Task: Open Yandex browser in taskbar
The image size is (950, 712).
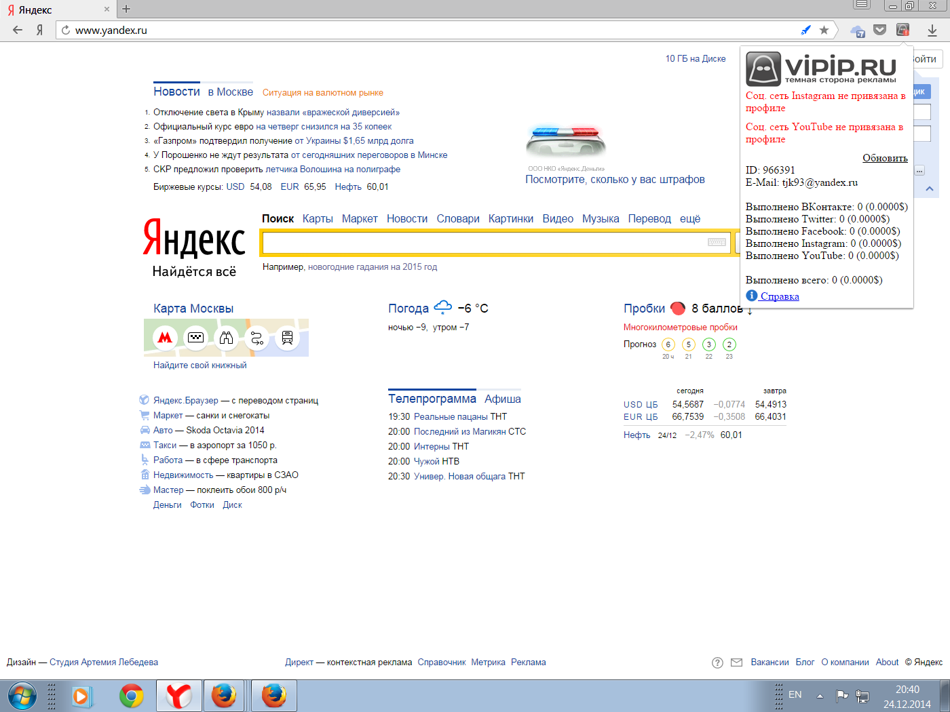Action: [179, 696]
